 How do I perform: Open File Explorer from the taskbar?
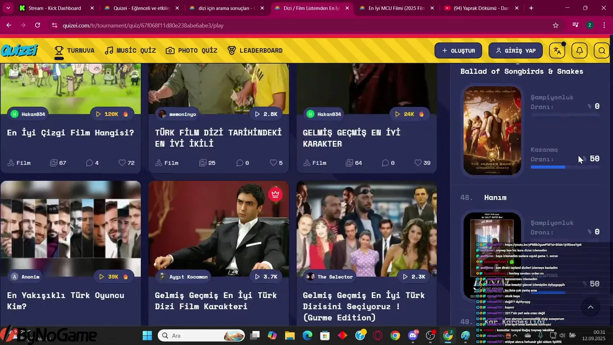coord(290,335)
